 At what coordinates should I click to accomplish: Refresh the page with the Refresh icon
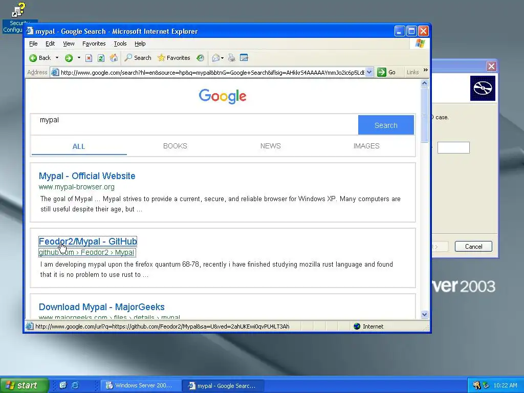[101, 58]
